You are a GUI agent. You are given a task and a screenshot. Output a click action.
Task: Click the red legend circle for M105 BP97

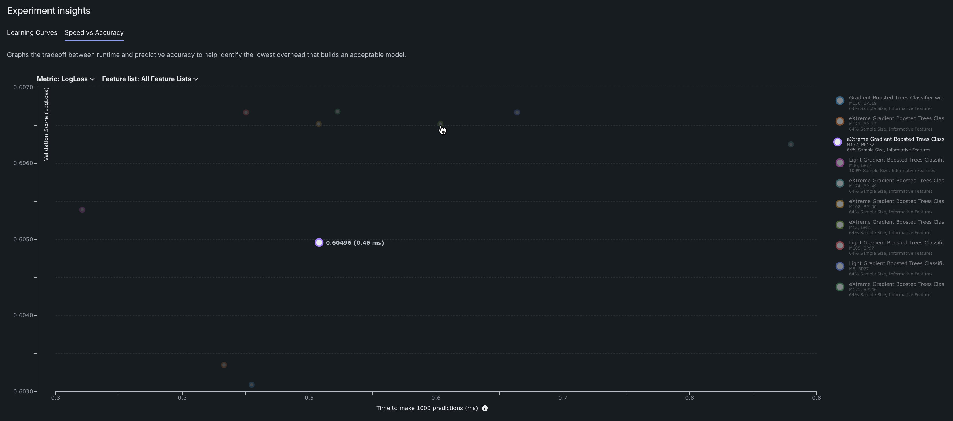coord(840,245)
